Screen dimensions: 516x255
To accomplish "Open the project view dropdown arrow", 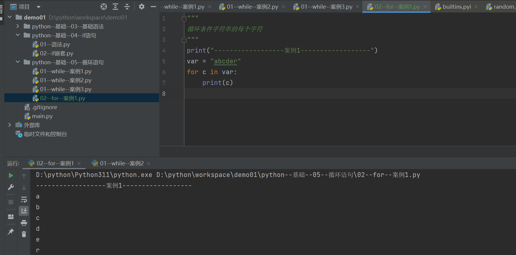I will pos(38,7).
